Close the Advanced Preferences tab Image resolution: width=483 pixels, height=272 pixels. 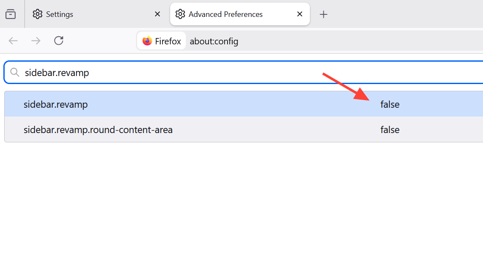300,14
